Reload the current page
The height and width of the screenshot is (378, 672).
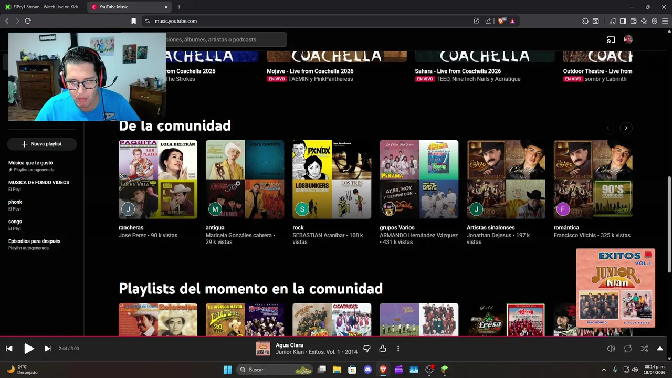28,21
